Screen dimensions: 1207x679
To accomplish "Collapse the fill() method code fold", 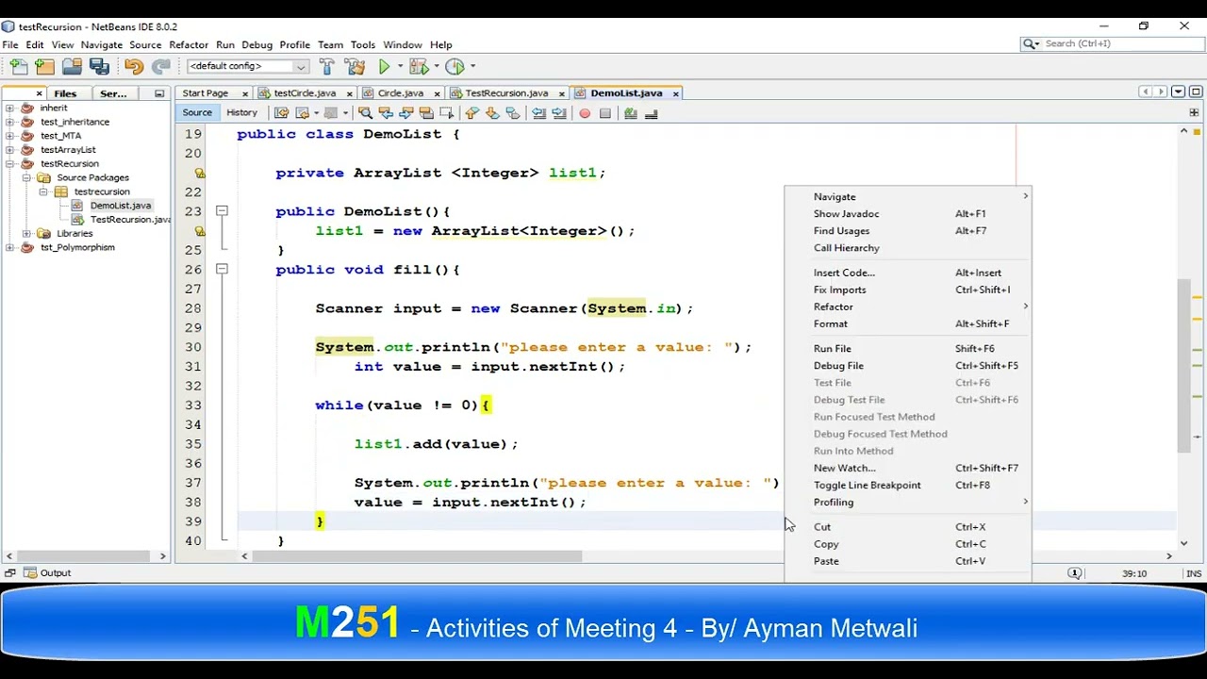I will [222, 270].
